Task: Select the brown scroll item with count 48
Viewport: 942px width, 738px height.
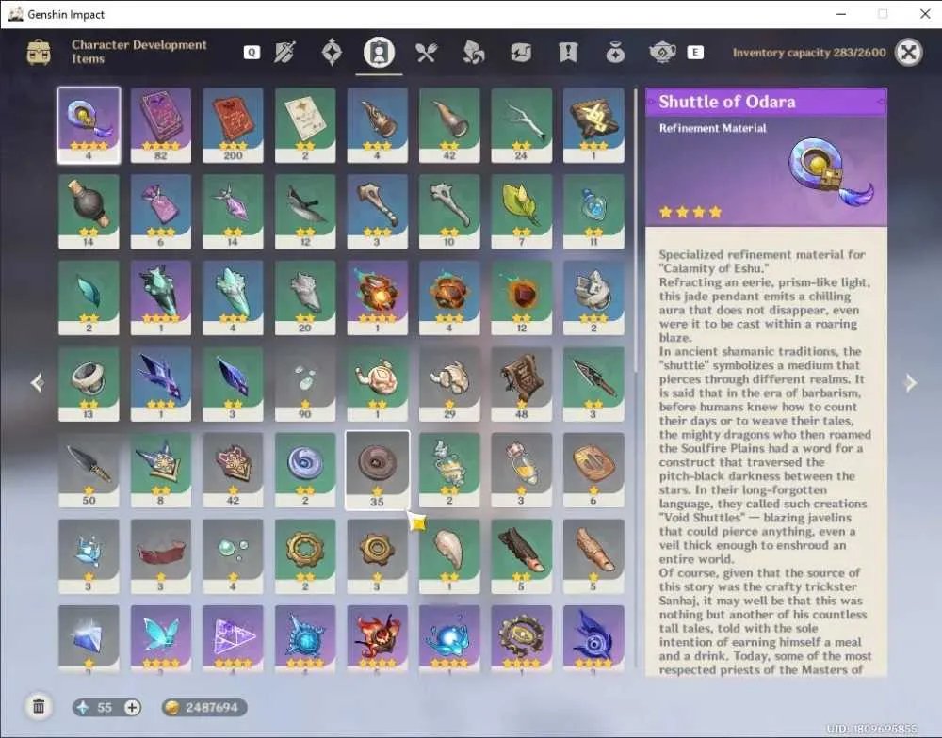Action: pyautogui.click(x=522, y=384)
